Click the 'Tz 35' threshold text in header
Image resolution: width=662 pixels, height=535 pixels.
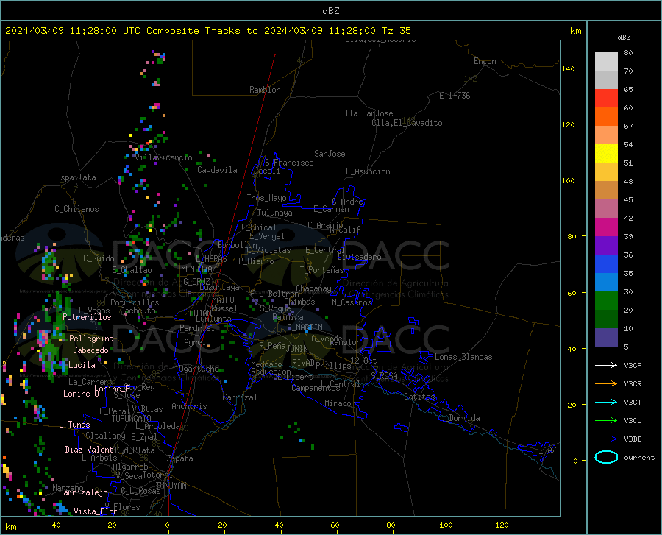(x=396, y=31)
